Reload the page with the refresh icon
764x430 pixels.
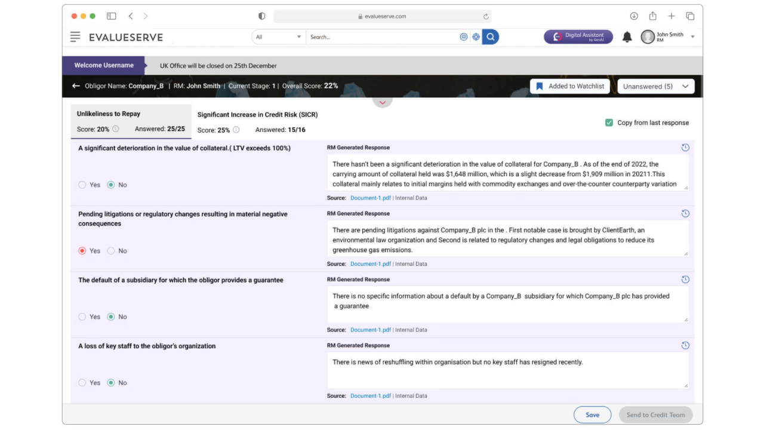[x=486, y=17]
